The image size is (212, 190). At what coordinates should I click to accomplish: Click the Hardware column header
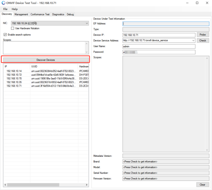[83, 66]
